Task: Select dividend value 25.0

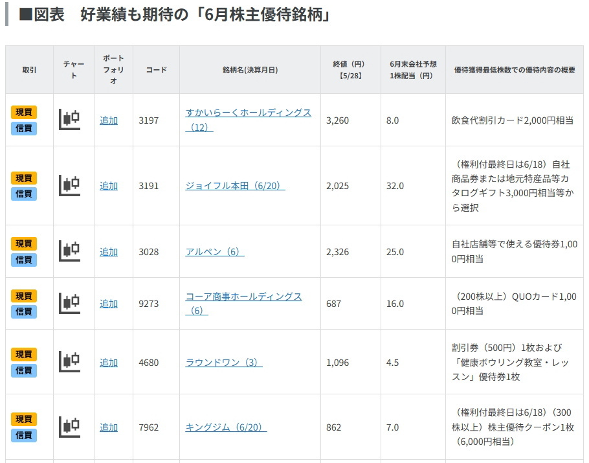Action: click(x=395, y=252)
